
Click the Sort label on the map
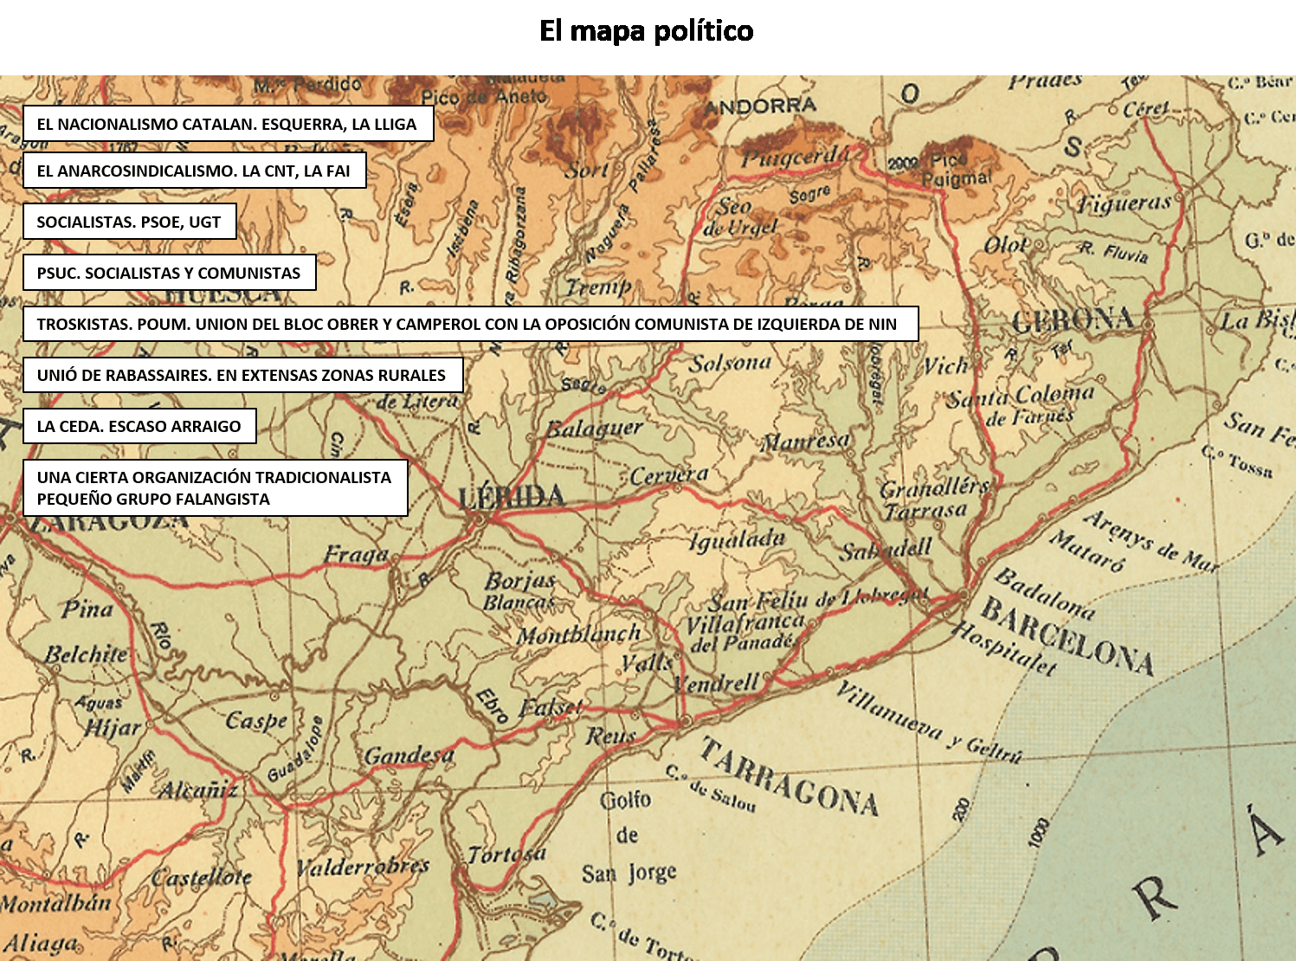tap(587, 170)
